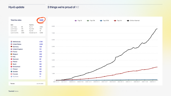
Task: Click the Switzerland flag icon
Action: (x=11, y=67)
